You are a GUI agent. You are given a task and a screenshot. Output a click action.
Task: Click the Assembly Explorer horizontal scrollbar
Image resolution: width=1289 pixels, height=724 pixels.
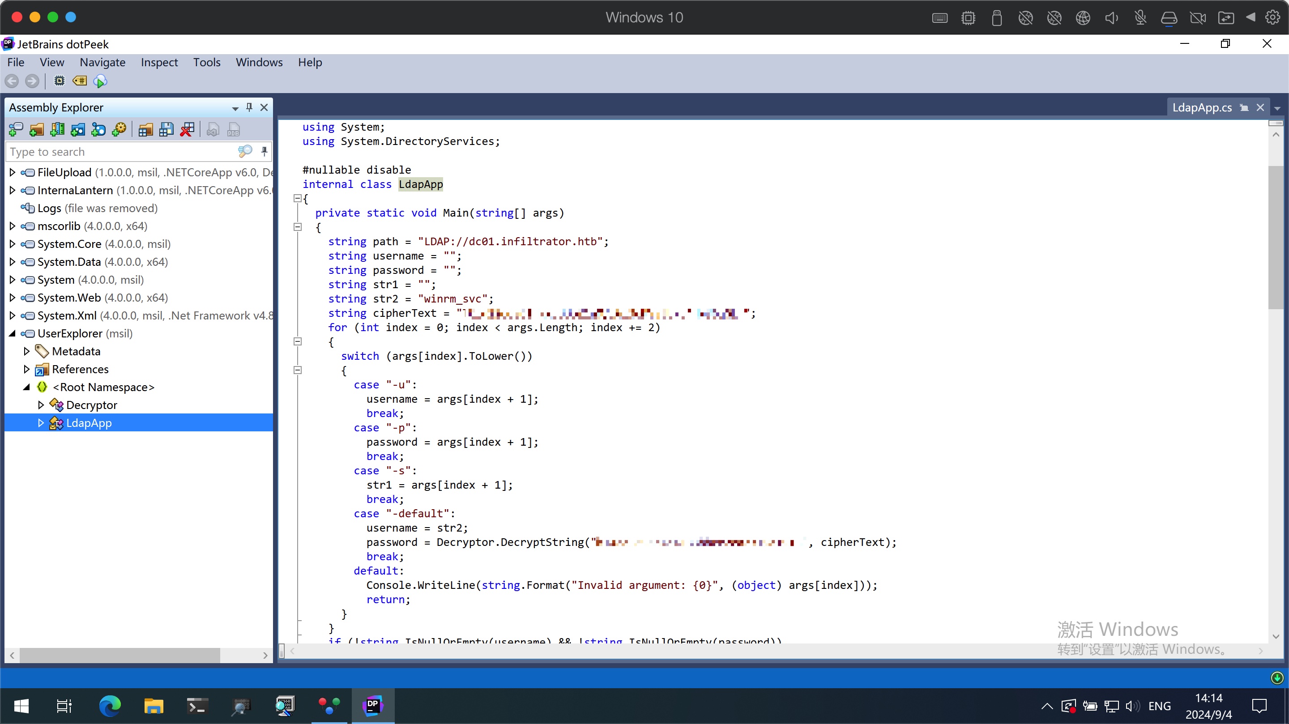coord(120,655)
